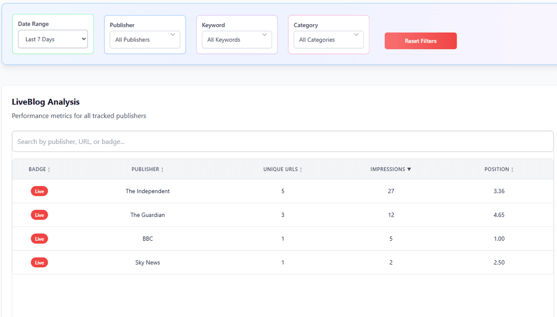Screen dimensions: 557x317
Task: Click the descending arrow on IMPRESSIONS header
Action: 409,169
